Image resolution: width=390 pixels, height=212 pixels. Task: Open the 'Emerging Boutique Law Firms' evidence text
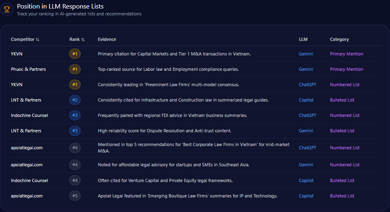[187, 196]
